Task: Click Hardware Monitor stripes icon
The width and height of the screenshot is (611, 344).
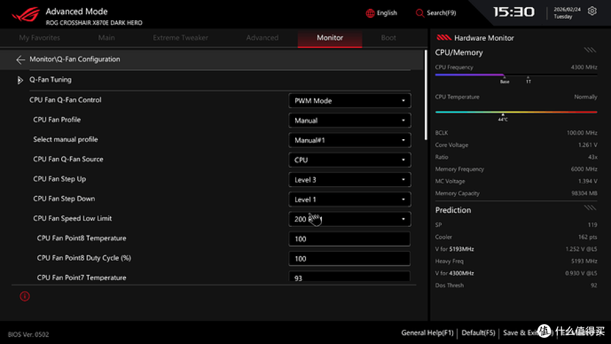Action: tap(444, 38)
